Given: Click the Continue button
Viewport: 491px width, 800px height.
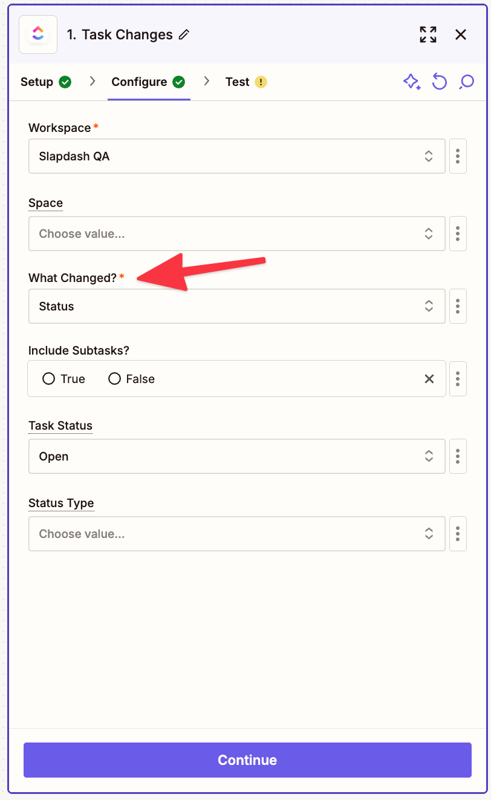Looking at the screenshot, I should pyautogui.click(x=247, y=760).
